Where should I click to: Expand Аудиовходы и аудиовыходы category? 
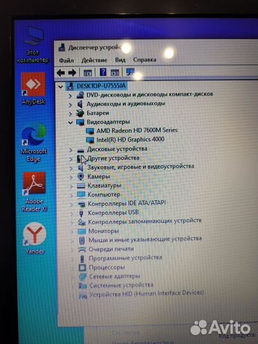point(70,105)
